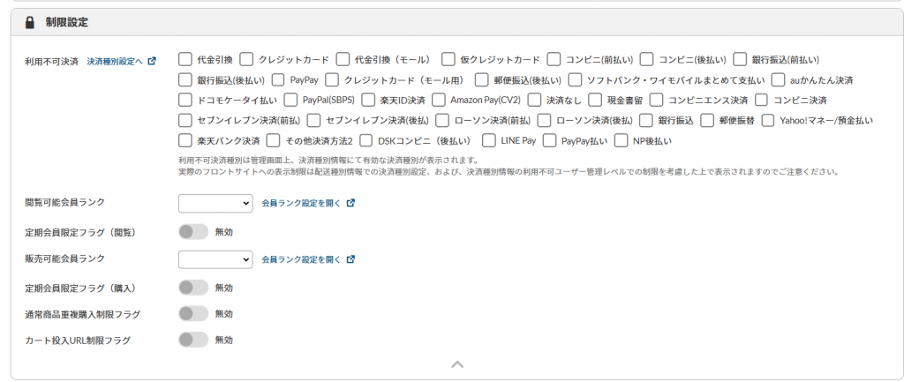Check the 銀行振込 checkbox

point(646,120)
